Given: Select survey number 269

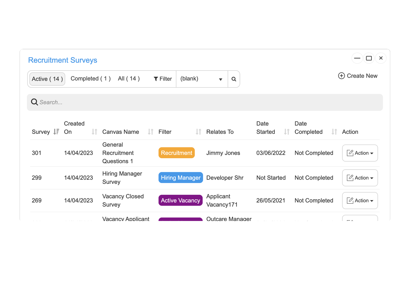Looking at the screenshot, I should click(37, 200).
